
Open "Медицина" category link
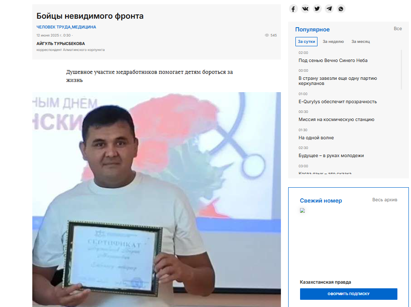tap(84, 27)
